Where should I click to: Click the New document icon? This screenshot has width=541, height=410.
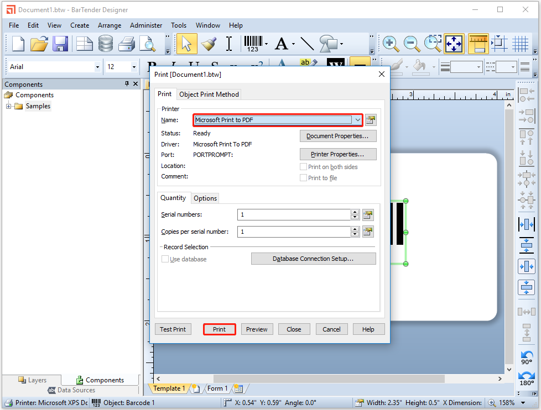click(x=18, y=44)
